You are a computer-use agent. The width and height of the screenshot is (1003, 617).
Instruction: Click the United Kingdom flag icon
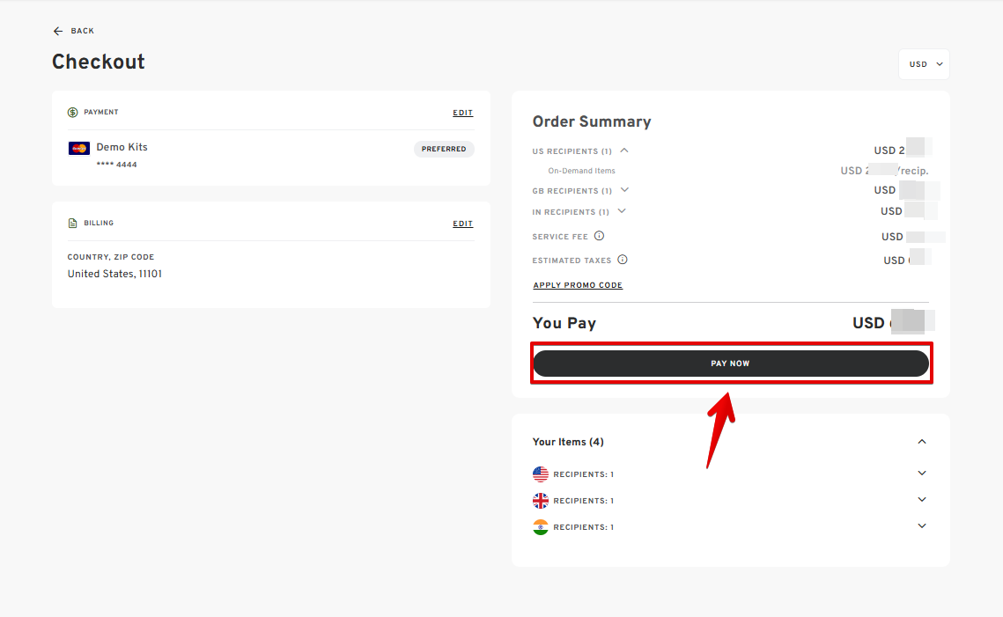[541, 501]
